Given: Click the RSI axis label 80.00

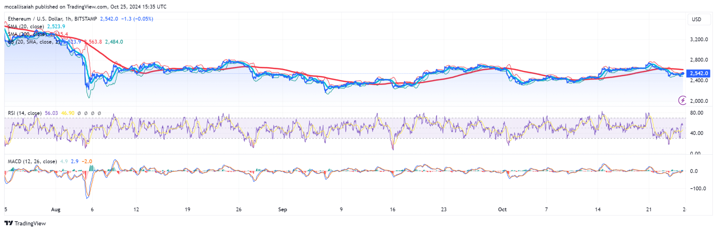Looking at the screenshot, I should (x=697, y=113).
